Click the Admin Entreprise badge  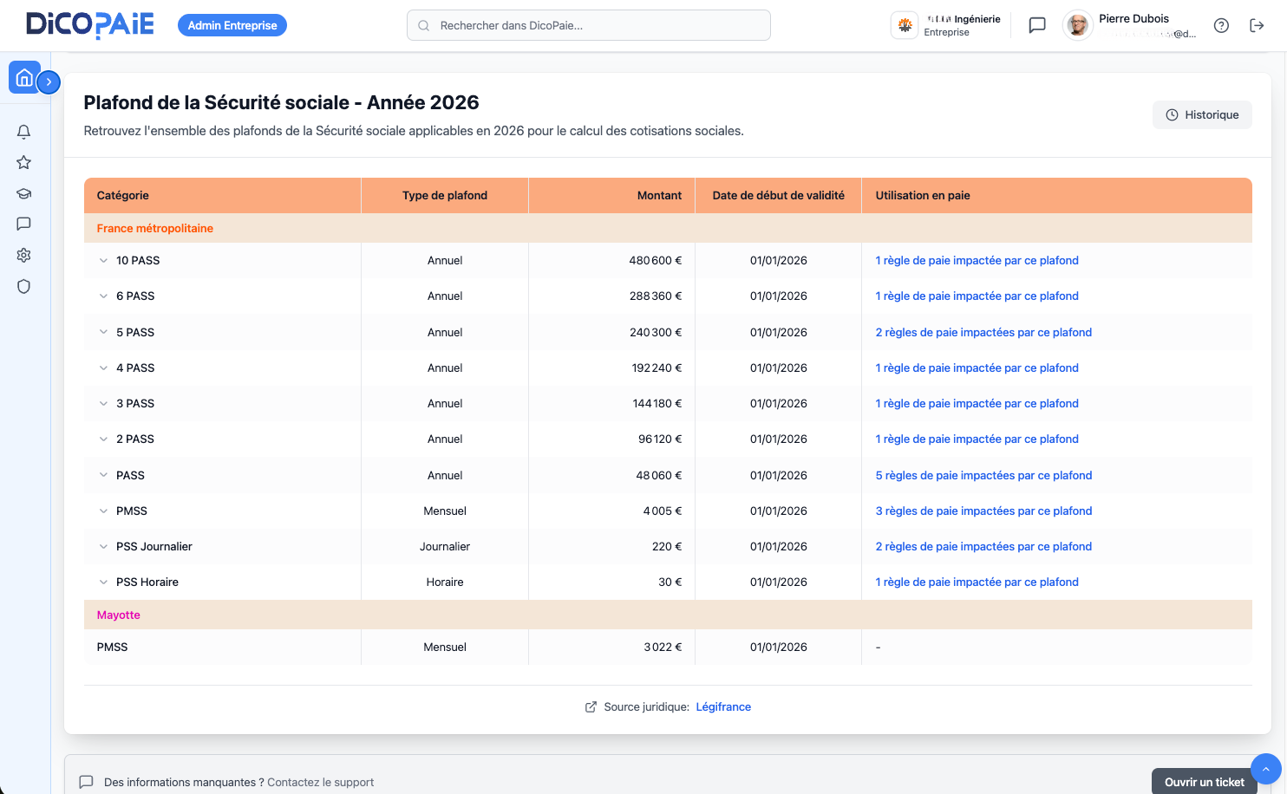point(232,26)
